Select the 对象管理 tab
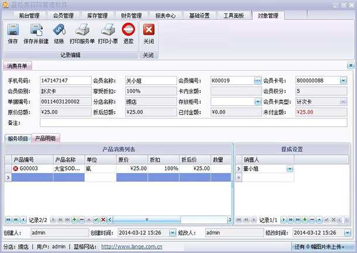357x253 pixels. point(268,15)
